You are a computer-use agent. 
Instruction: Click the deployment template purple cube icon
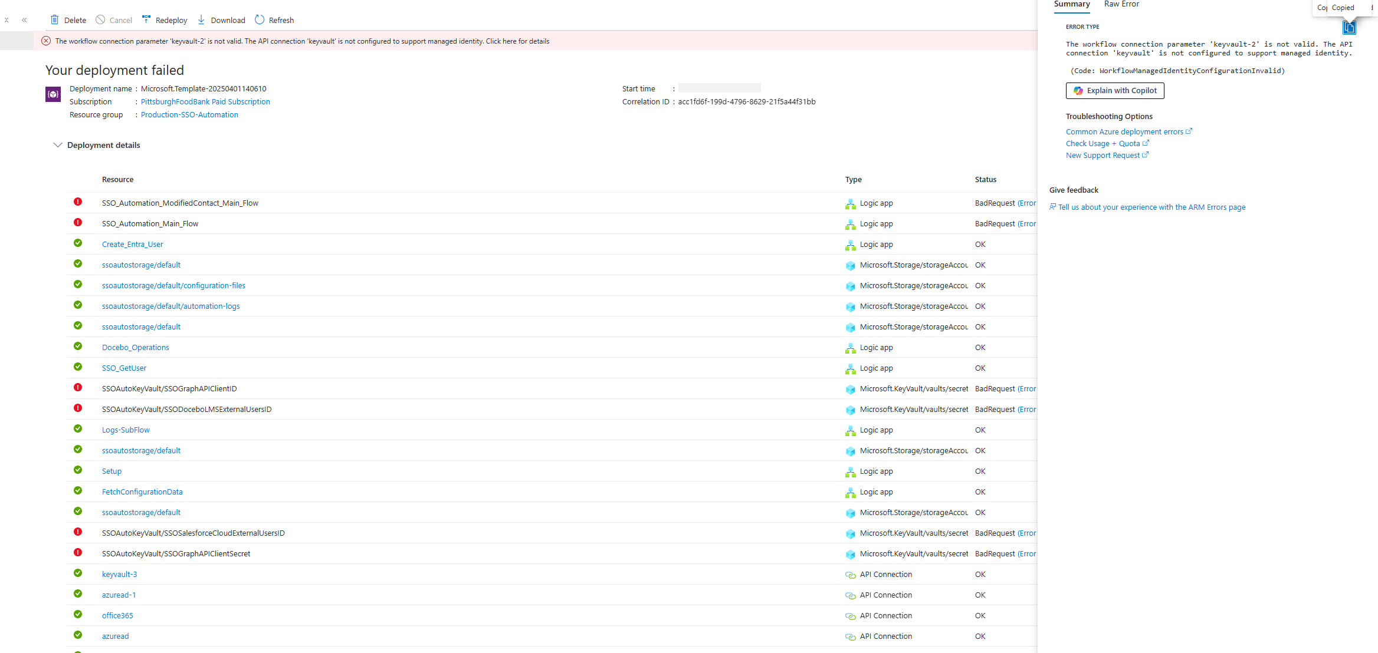point(53,94)
